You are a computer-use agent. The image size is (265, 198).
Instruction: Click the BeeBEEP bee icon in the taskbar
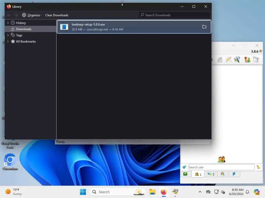[175, 192]
